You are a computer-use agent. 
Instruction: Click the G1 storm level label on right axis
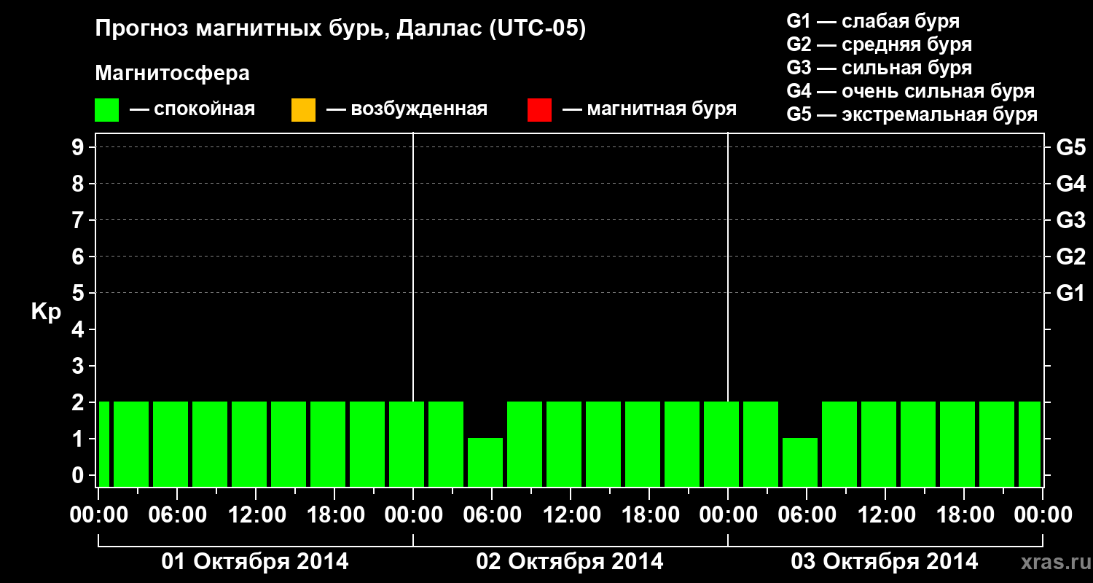click(x=1070, y=293)
